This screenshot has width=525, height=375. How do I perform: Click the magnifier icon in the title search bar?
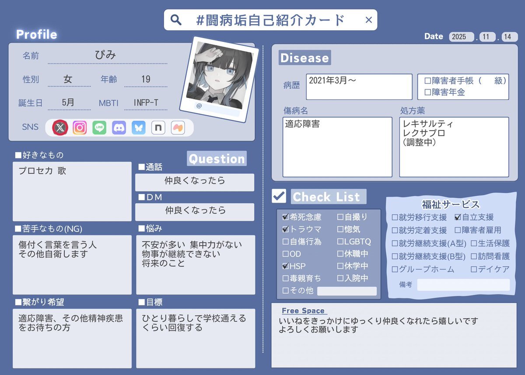tap(176, 20)
